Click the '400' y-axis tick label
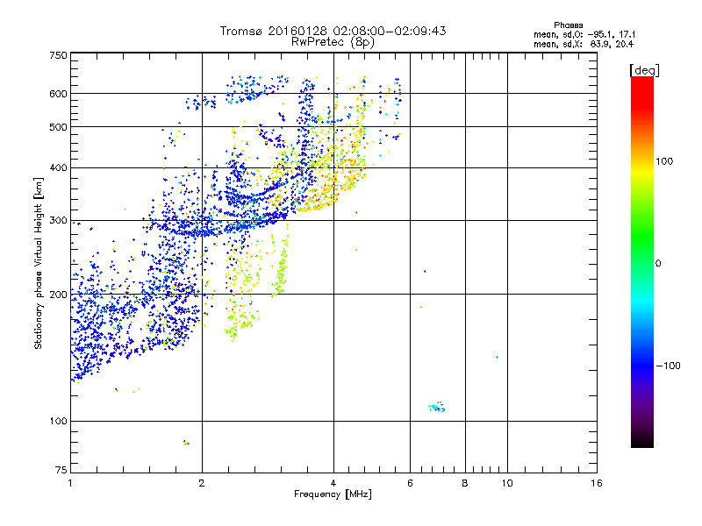Viewport: 702px width, 526px height. (58, 167)
